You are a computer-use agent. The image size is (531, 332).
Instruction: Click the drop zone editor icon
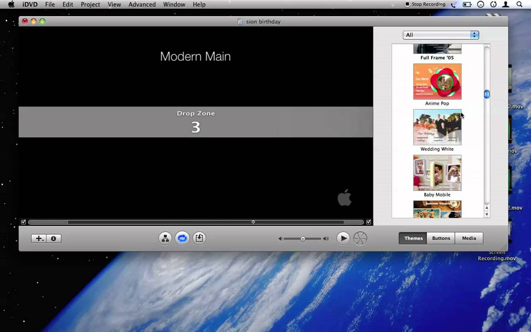199,238
